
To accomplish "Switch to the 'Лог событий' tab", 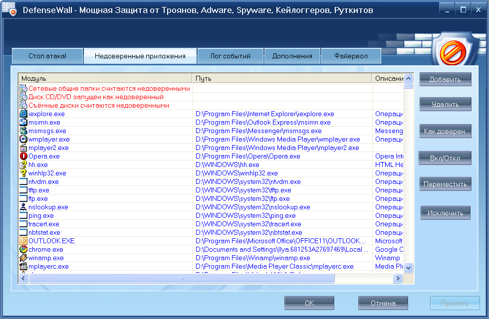I will coord(230,56).
